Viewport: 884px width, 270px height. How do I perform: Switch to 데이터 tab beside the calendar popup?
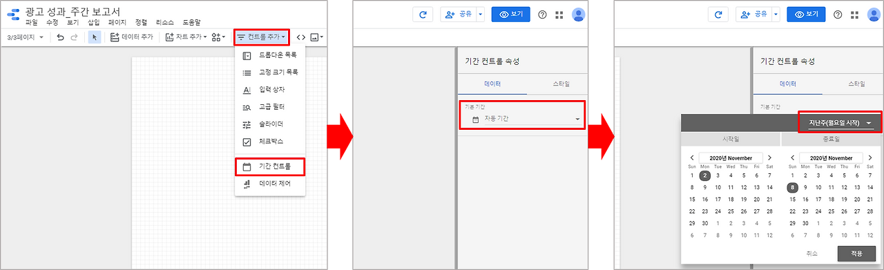click(x=787, y=84)
